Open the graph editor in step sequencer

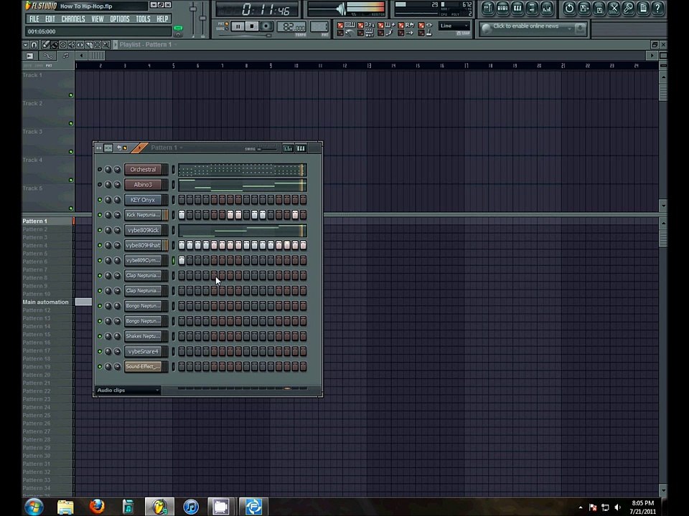pos(288,148)
